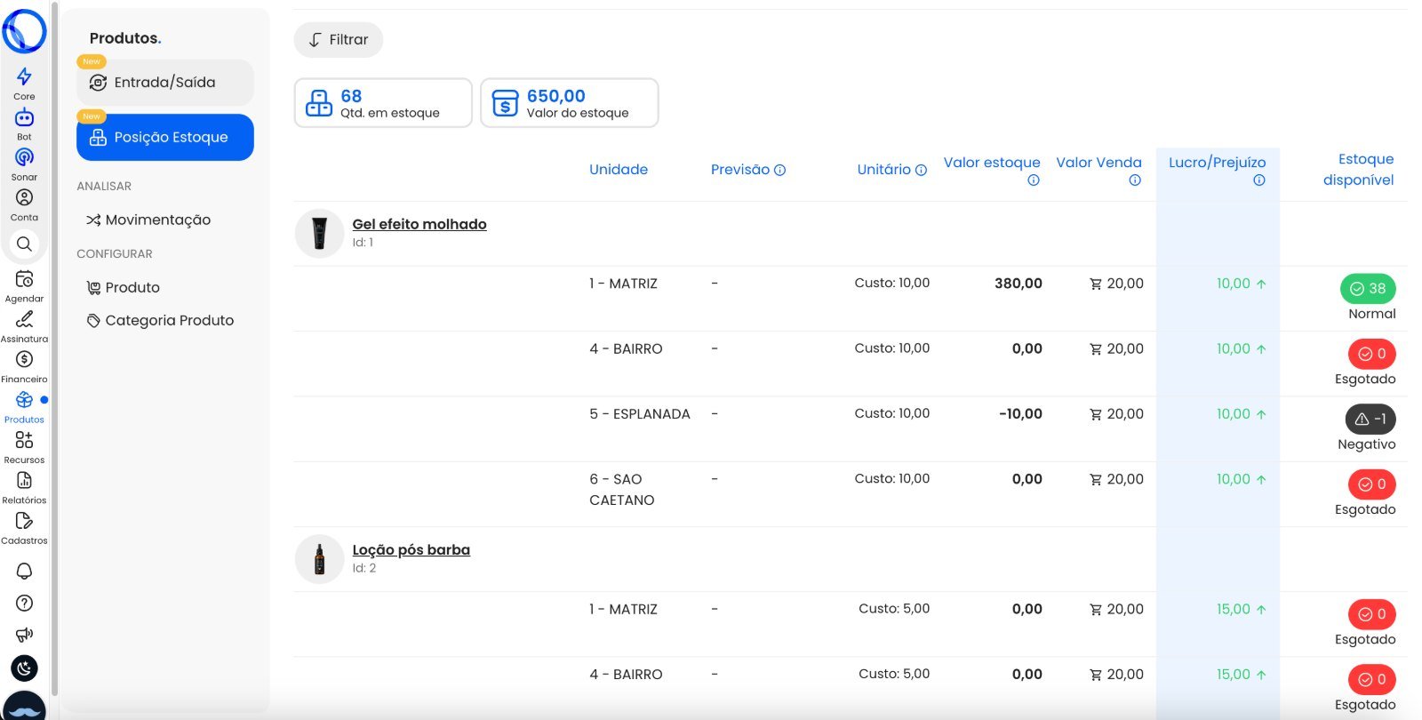Click the Unidade column header
Image resolution: width=1422 pixels, height=720 pixels.
619,170
